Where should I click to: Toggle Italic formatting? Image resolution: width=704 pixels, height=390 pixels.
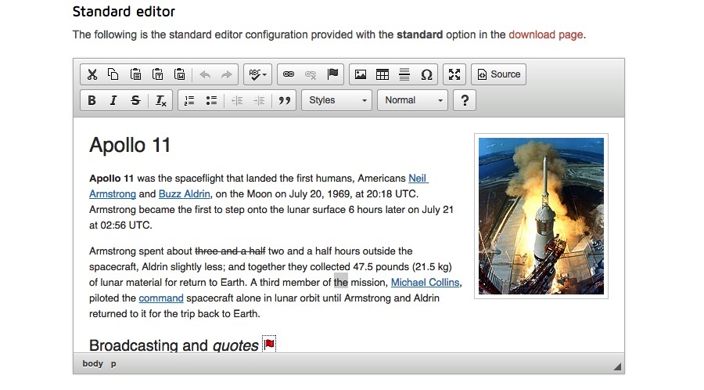tap(113, 100)
